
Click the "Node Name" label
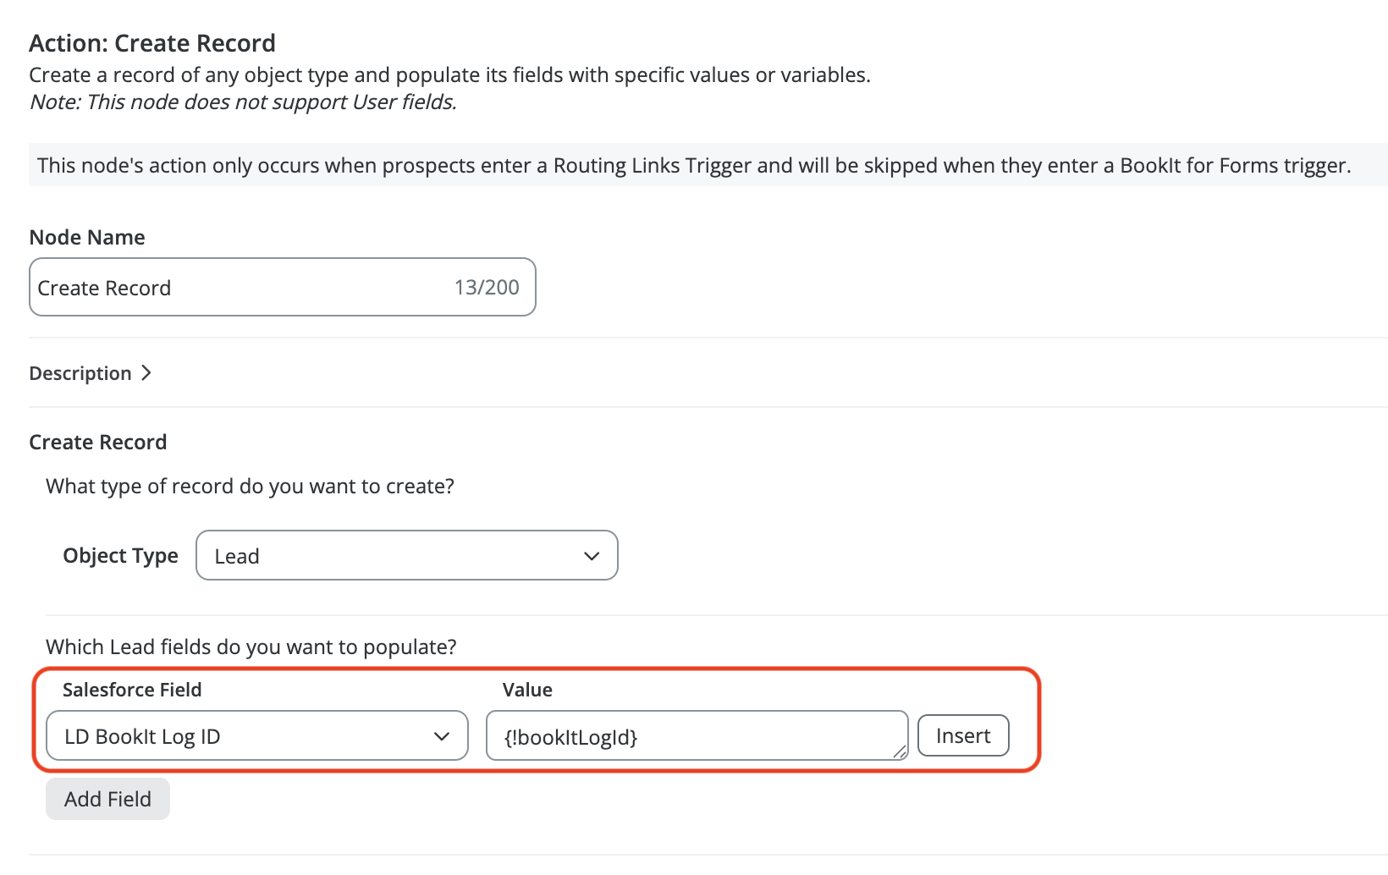click(x=87, y=238)
